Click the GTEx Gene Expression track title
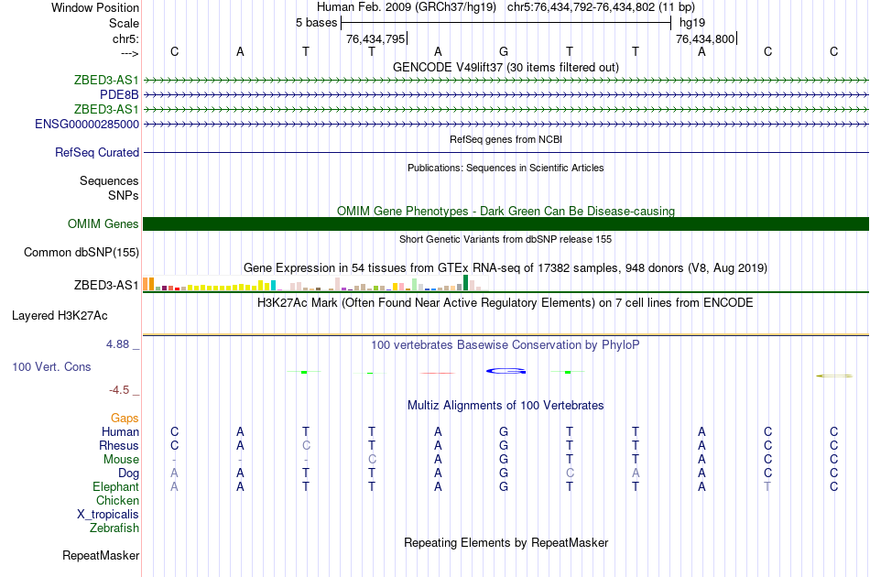This screenshot has width=870, height=577. tap(506, 268)
